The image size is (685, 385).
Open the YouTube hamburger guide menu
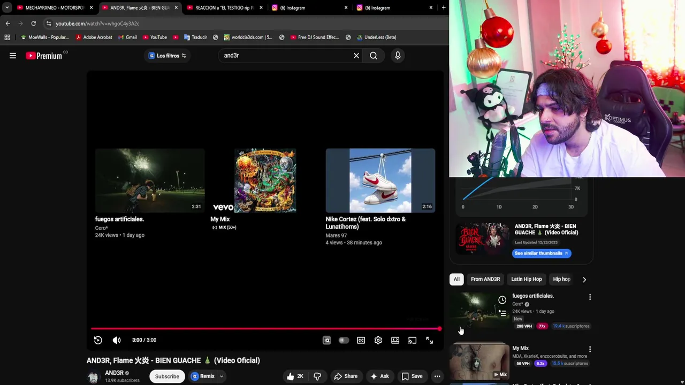tap(13, 56)
